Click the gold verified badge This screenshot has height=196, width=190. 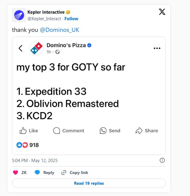coord(68,12)
